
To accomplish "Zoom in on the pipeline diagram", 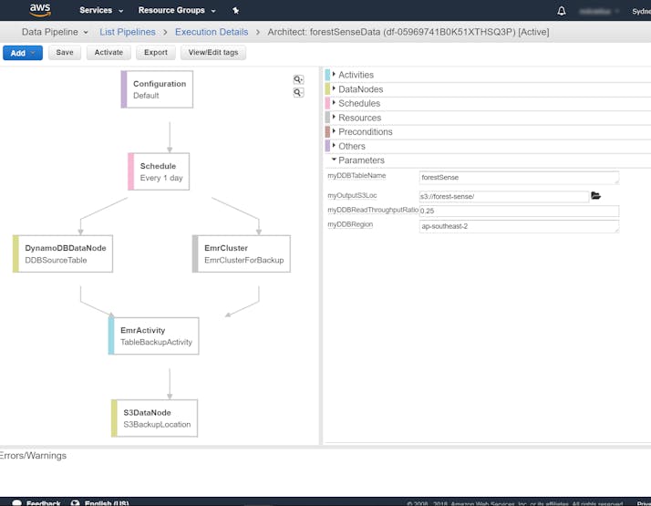I will point(298,79).
